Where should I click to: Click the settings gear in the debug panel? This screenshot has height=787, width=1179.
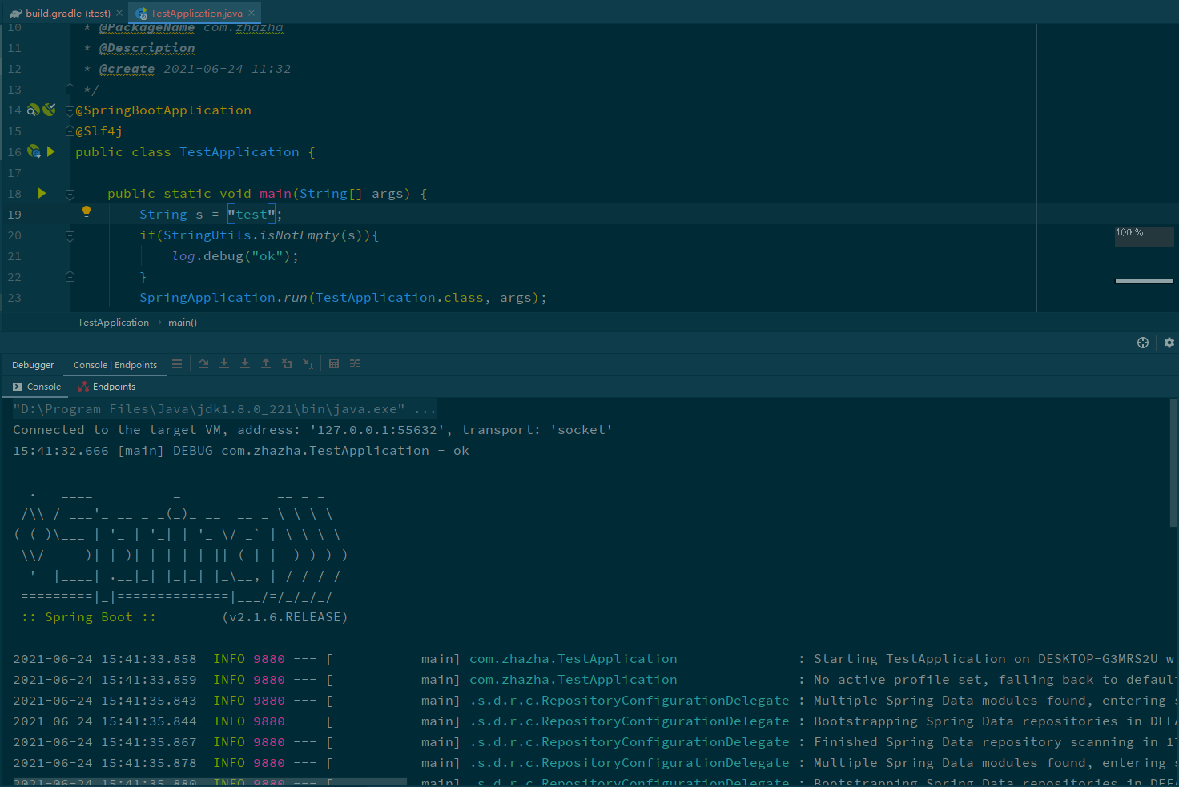pyautogui.click(x=1169, y=342)
